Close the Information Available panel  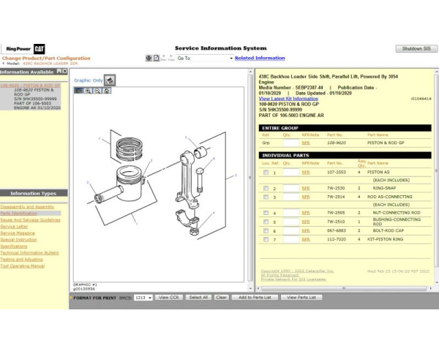[66, 72]
